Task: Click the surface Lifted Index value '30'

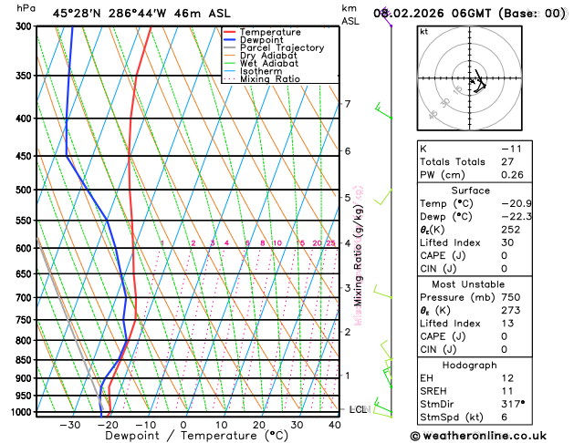Action: (x=507, y=242)
